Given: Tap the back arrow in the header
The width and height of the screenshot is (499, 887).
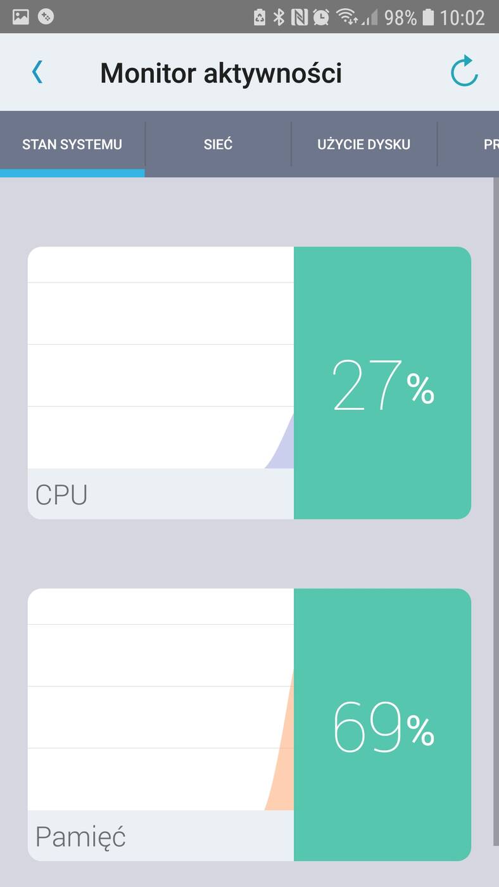Looking at the screenshot, I should (37, 72).
